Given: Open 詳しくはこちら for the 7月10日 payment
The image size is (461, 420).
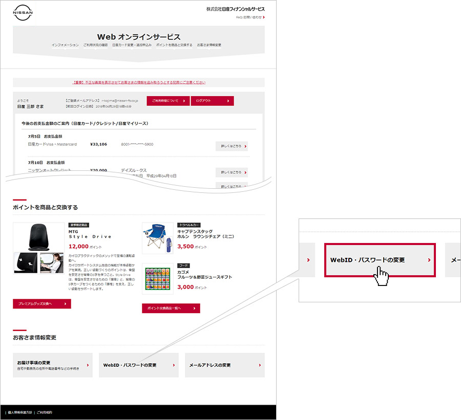Looking at the screenshot, I should point(232,172).
